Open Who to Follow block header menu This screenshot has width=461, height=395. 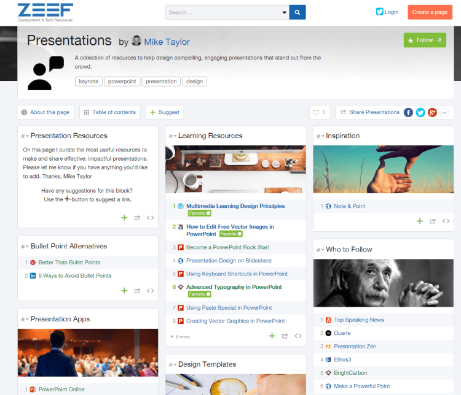click(x=320, y=250)
